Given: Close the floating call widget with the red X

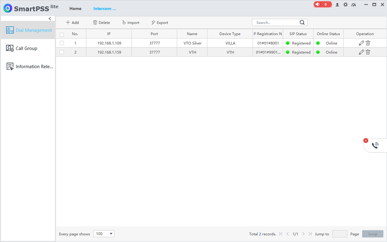Looking at the screenshot, I should (x=366, y=140).
